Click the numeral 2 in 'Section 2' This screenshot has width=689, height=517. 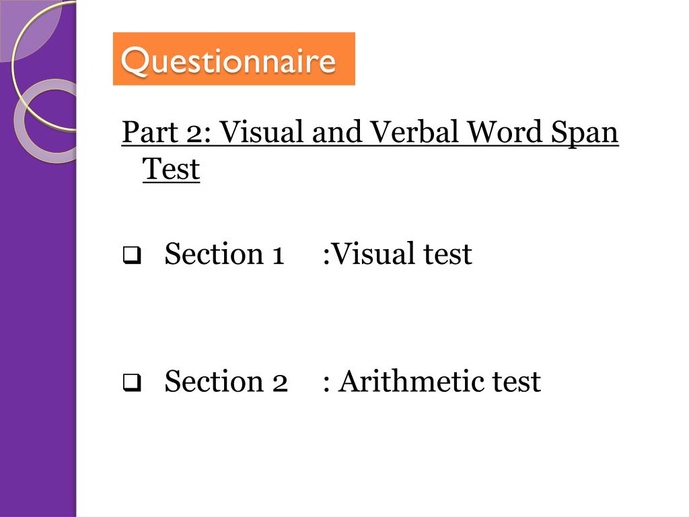click(279, 382)
